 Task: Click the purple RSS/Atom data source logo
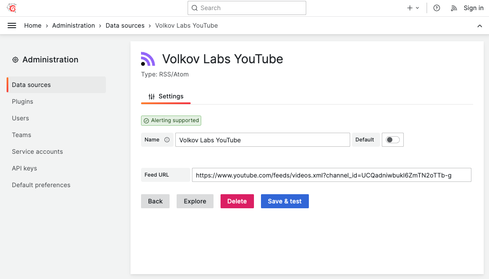(148, 58)
